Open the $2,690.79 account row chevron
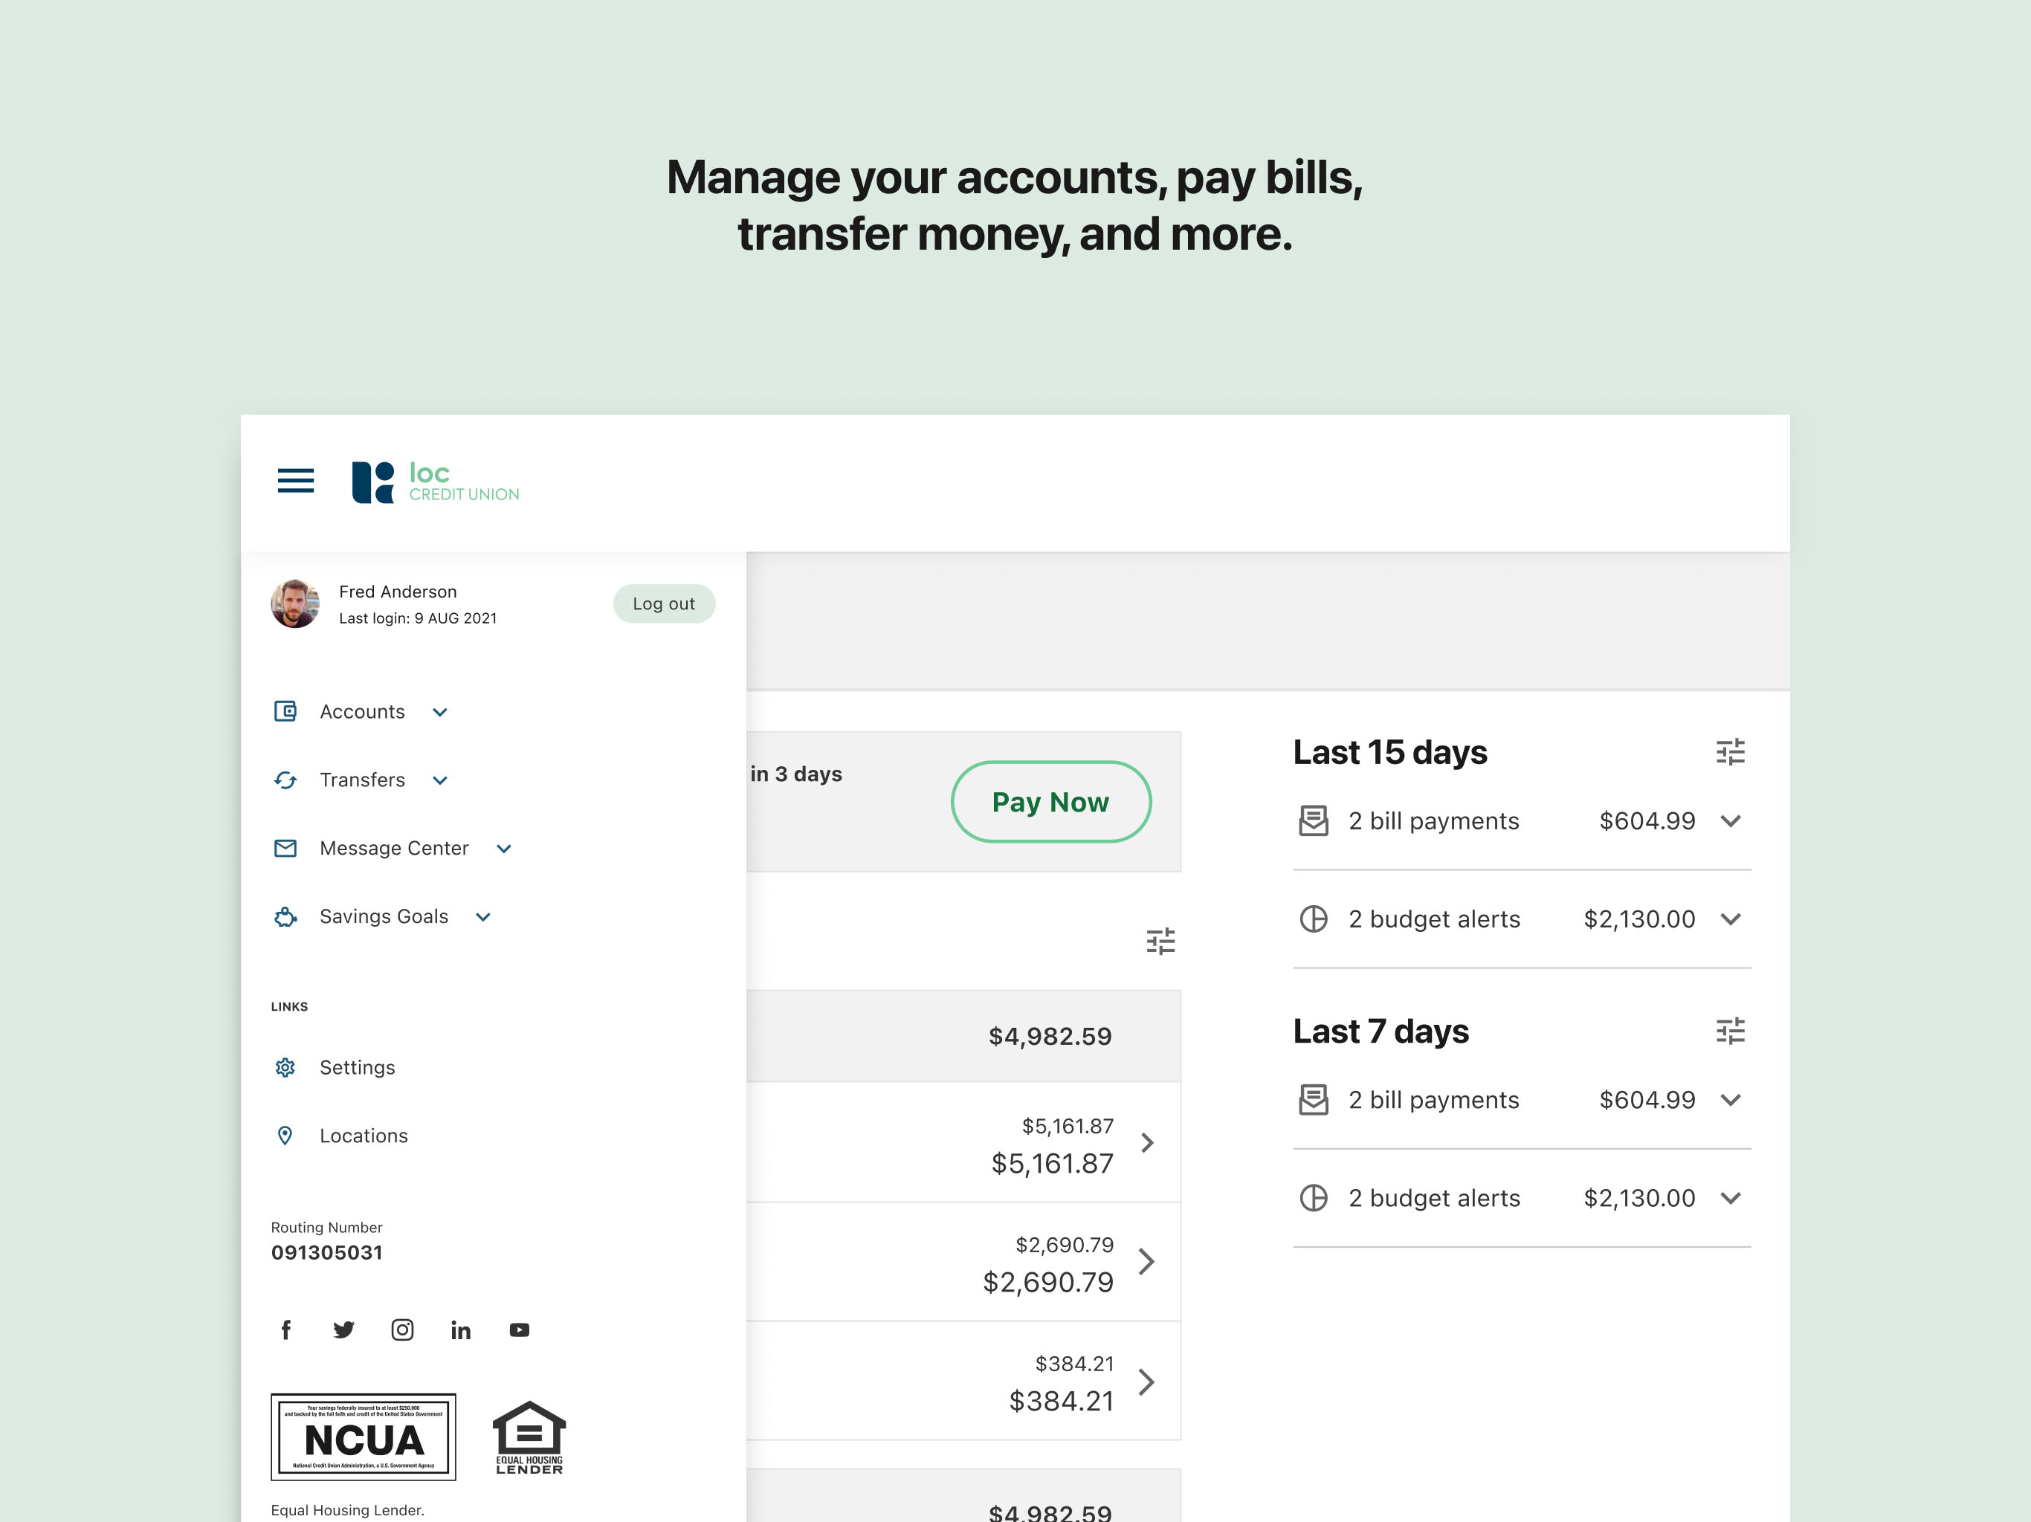This screenshot has width=2031, height=1522. pyautogui.click(x=1147, y=1262)
